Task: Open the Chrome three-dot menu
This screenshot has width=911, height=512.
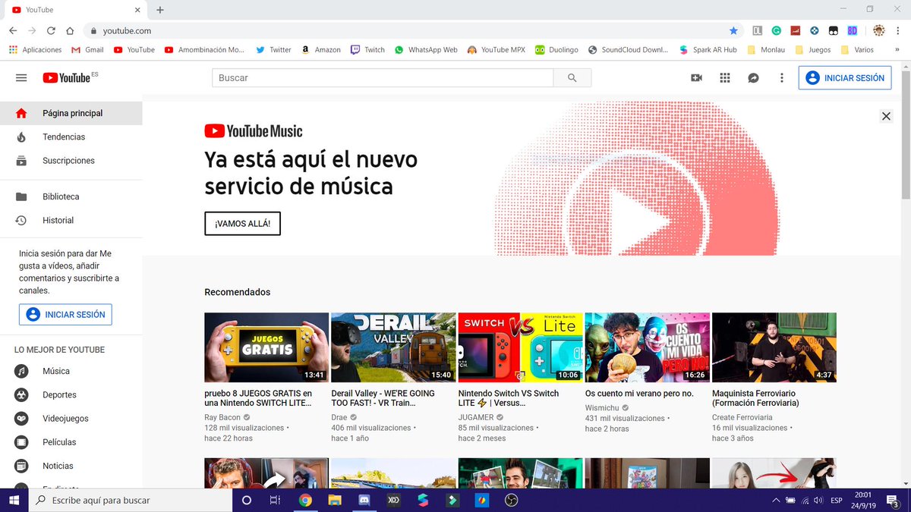Action: coord(899,31)
